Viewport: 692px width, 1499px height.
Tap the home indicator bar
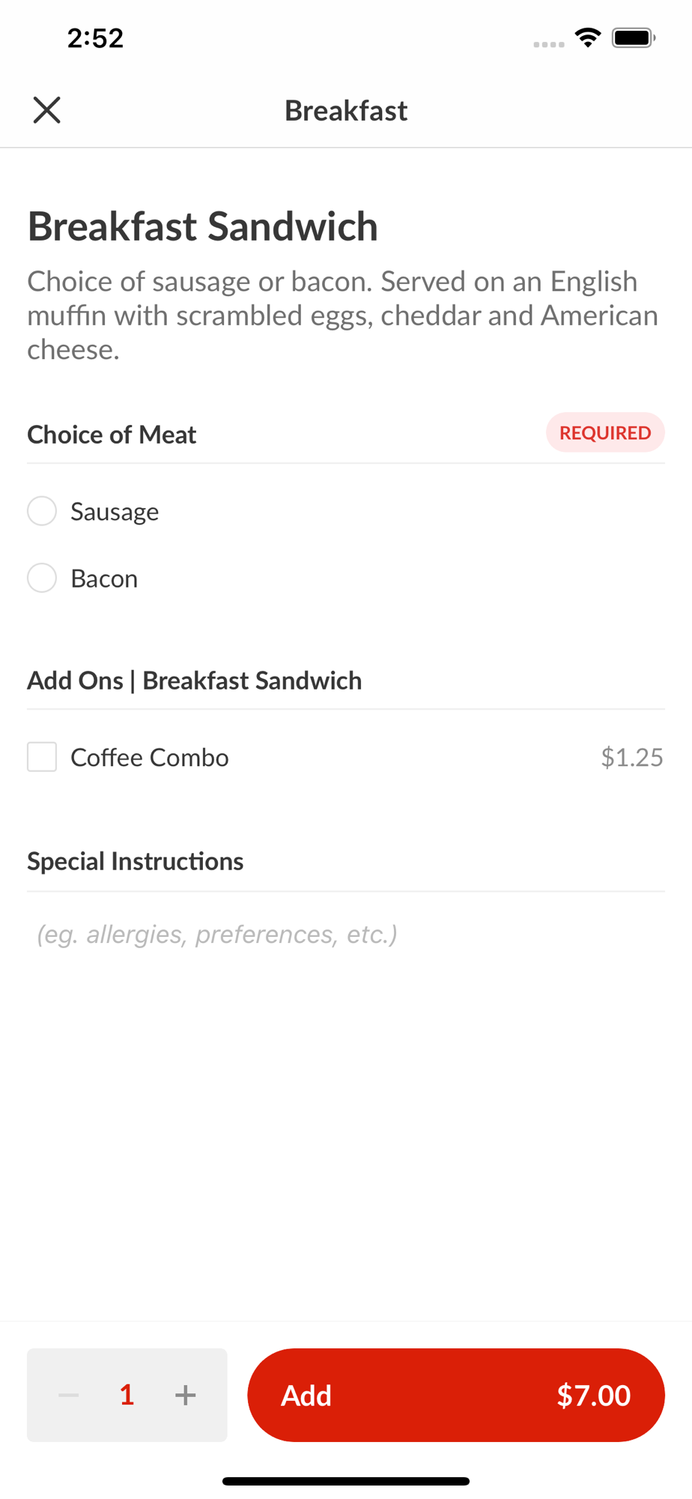[x=346, y=1481]
